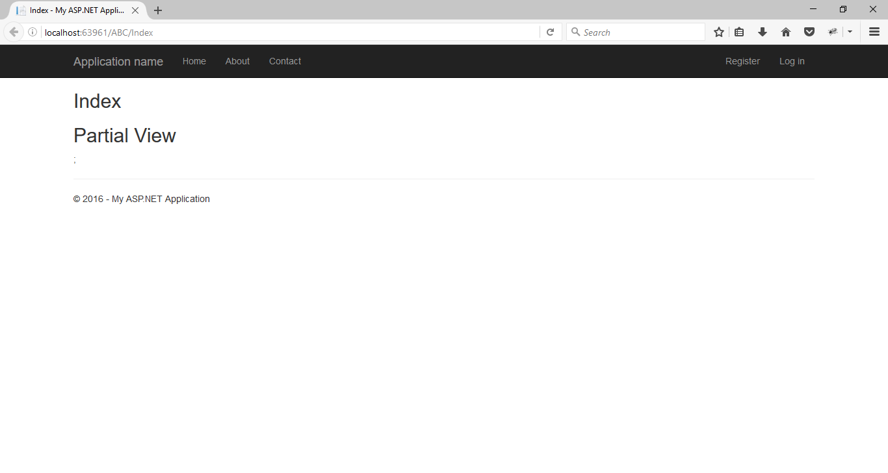This screenshot has height=473, width=888.
Task: Click the Log in link
Action: point(791,61)
